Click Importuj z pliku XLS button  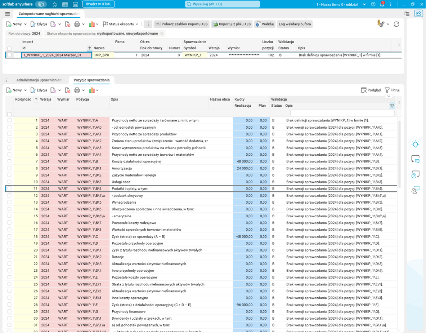pos(232,24)
